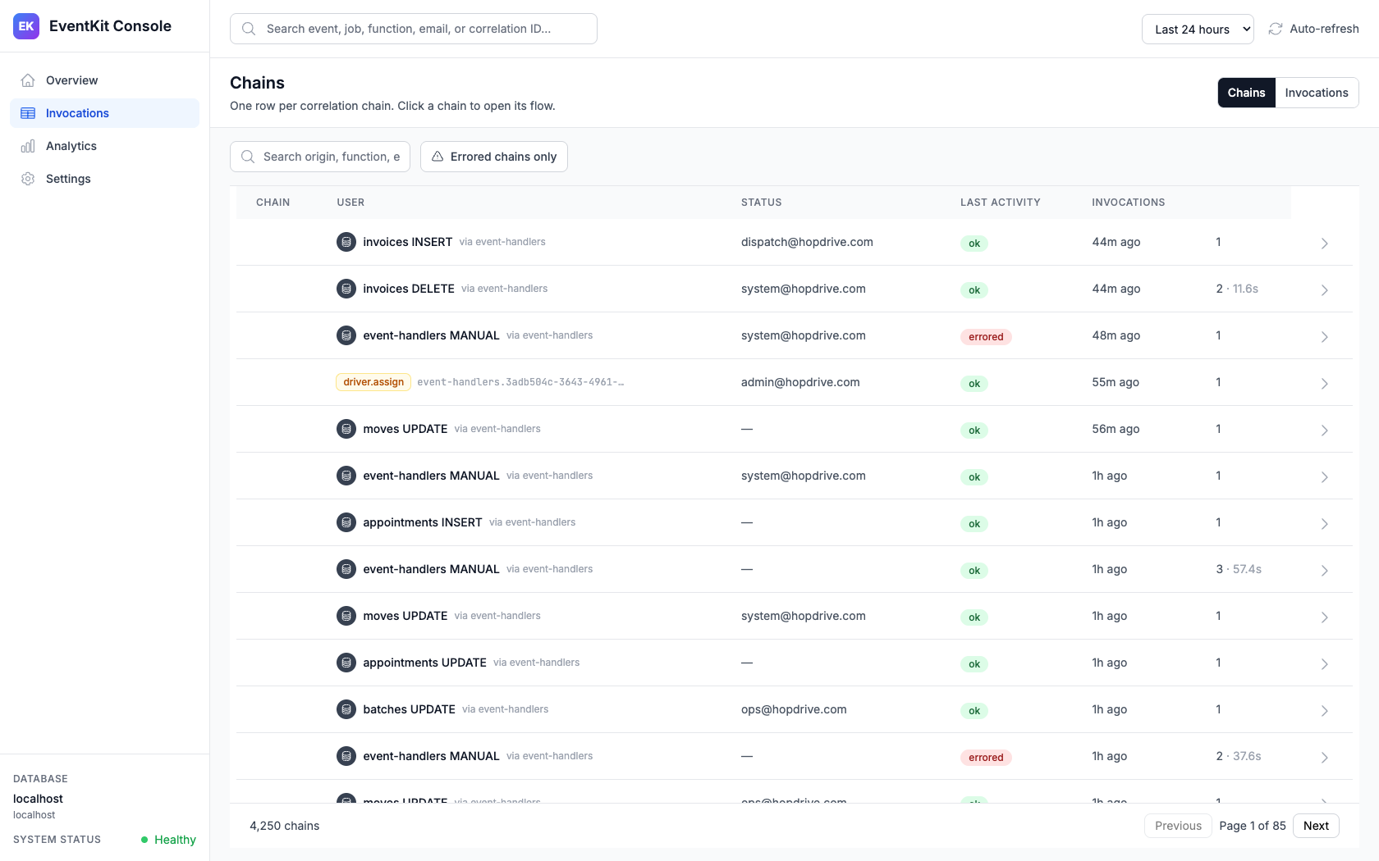Open chevron on moves UPDATE 56m ago row
This screenshot has height=861, width=1379.
coord(1324,430)
